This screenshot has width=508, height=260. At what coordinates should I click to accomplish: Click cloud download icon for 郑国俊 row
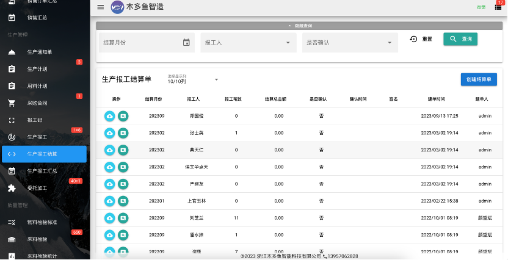[x=110, y=116]
